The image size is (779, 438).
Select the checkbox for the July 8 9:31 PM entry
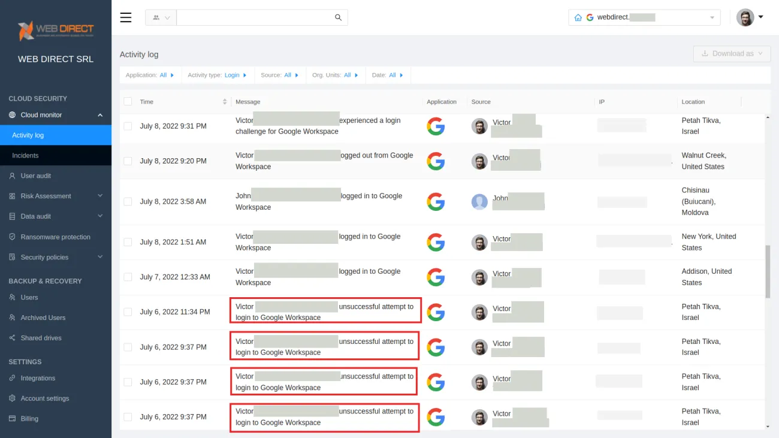click(128, 126)
